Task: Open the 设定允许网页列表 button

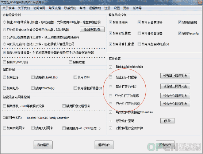Action: (175, 104)
